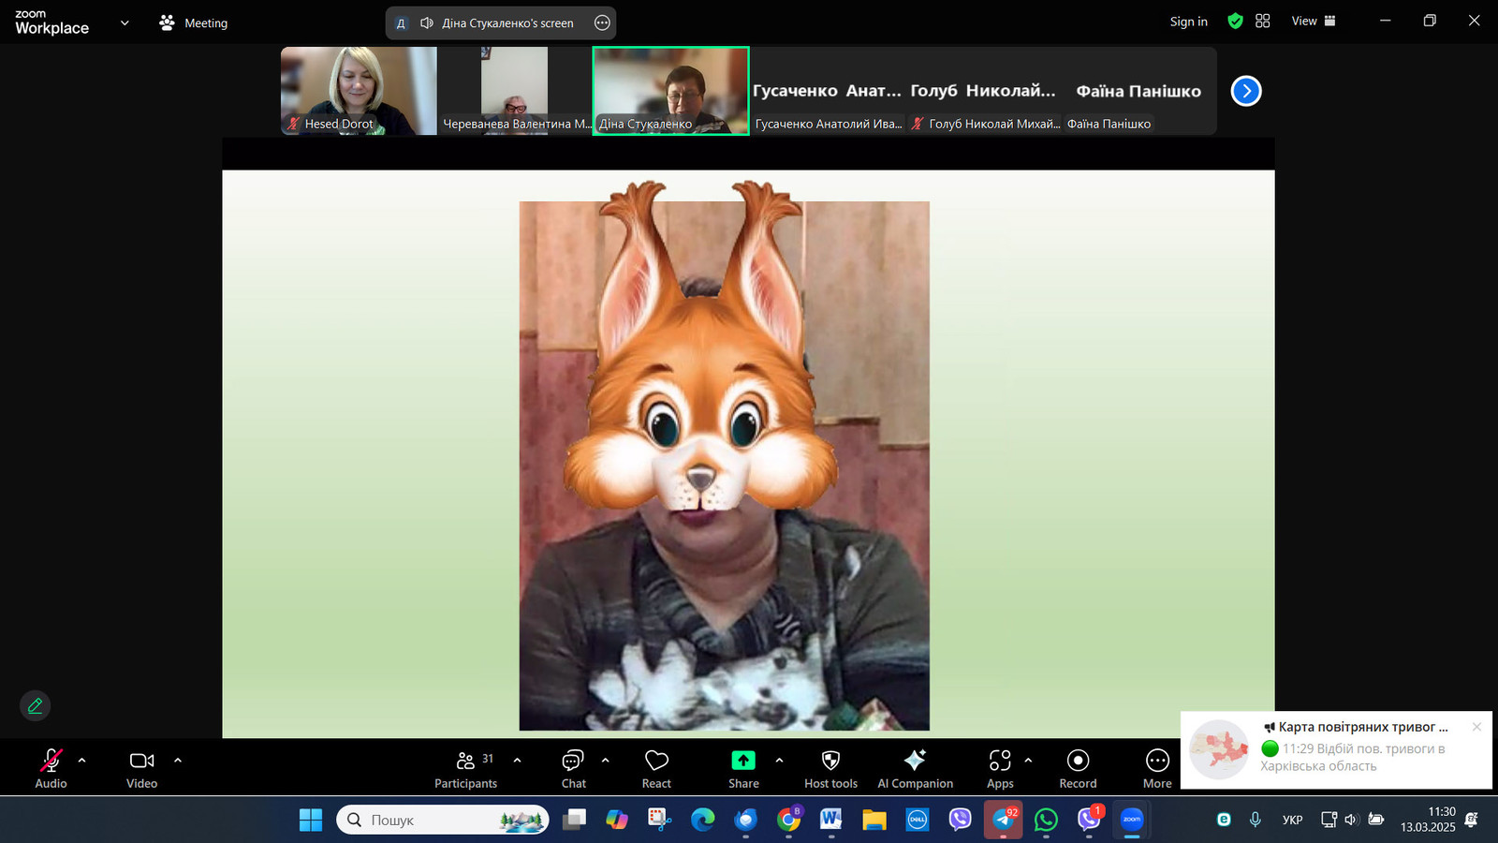Launch Copilot from the taskbar
The image size is (1498, 843).
point(617,820)
